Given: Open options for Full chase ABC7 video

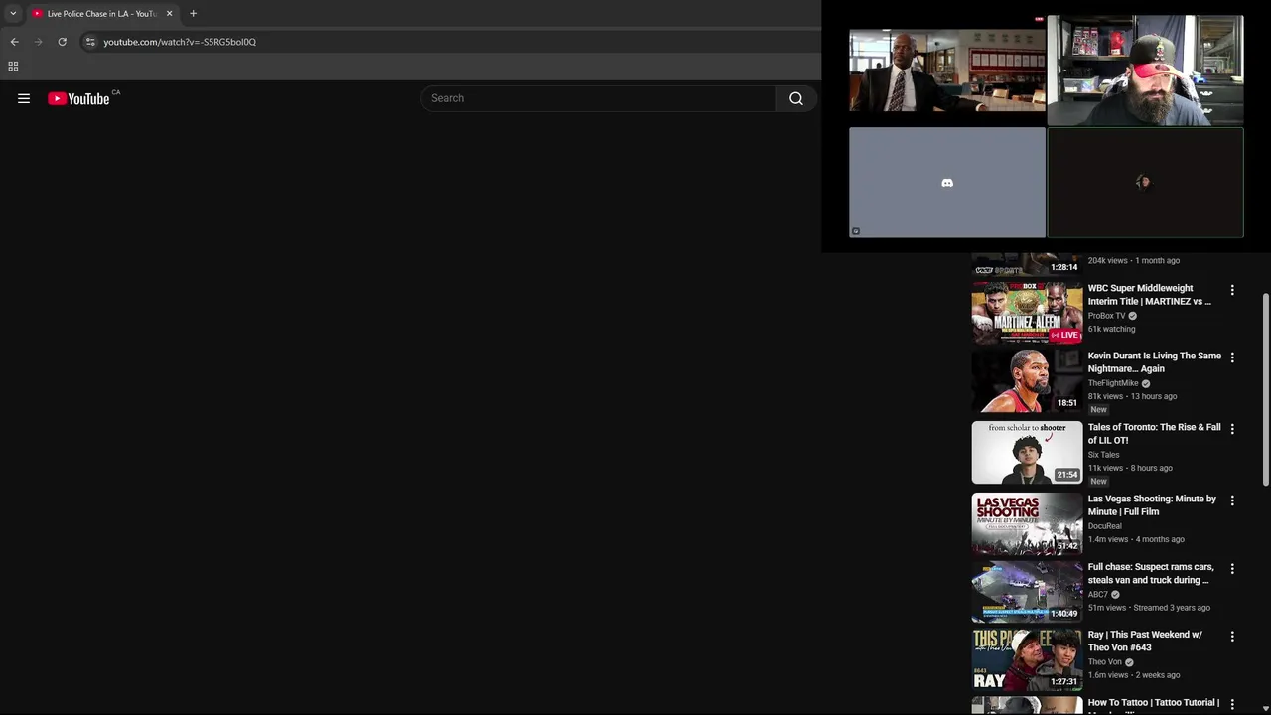Looking at the screenshot, I should click(x=1232, y=569).
